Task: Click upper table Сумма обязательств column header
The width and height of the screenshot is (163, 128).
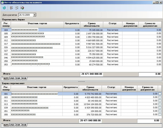Action: pos(92,25)
